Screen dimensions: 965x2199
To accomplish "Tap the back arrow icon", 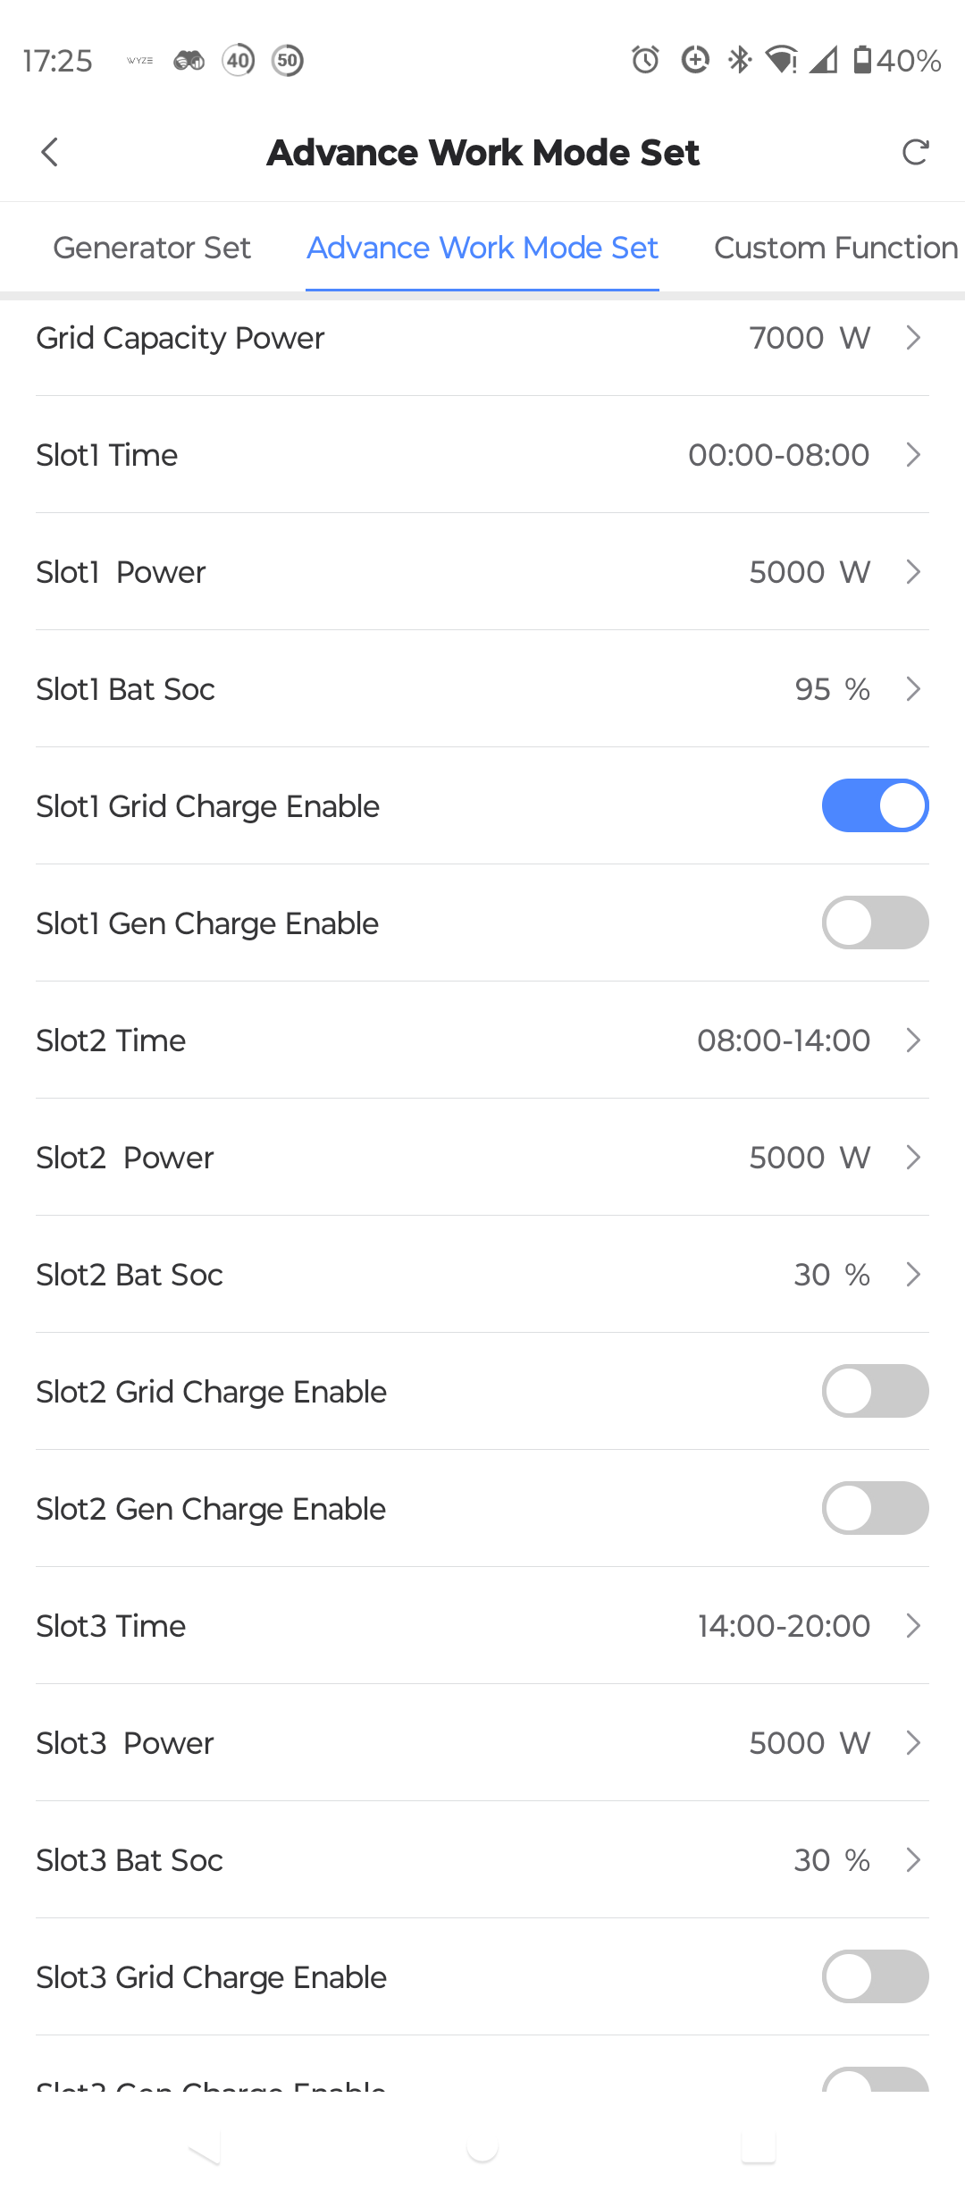I will point(50,152).
